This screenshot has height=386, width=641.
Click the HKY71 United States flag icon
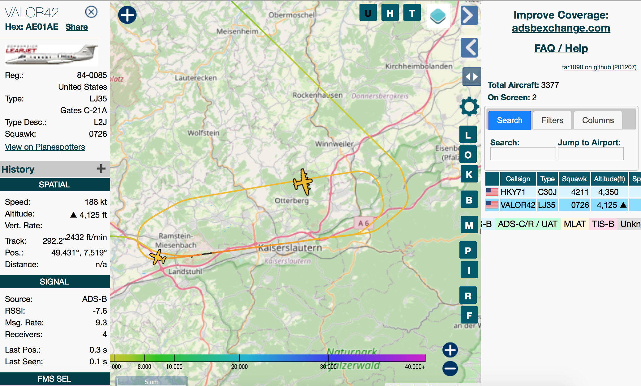[492, 192]
